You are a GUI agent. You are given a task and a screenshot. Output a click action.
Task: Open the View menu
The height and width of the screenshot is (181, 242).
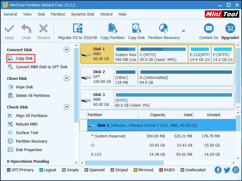pyautogui.click(x=27, y=14)
